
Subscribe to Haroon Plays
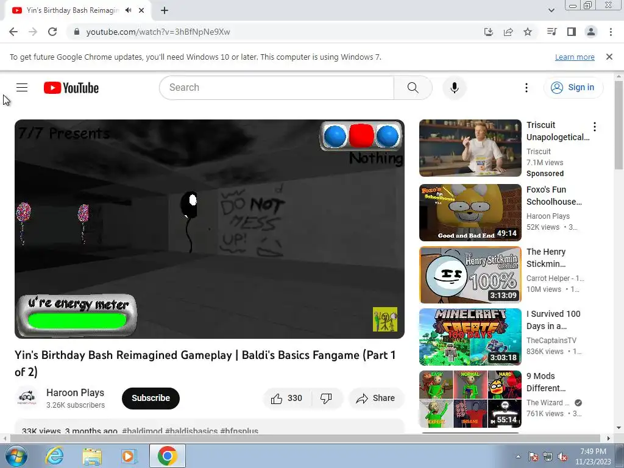click(151, 398)
